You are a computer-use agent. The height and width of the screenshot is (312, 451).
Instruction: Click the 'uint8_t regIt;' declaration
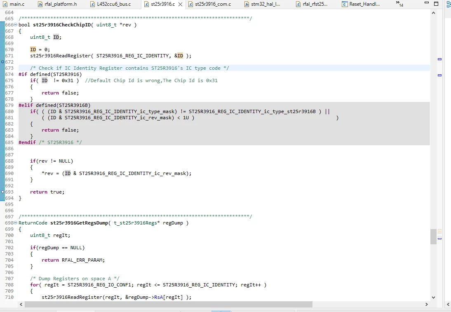pos(50,235)
